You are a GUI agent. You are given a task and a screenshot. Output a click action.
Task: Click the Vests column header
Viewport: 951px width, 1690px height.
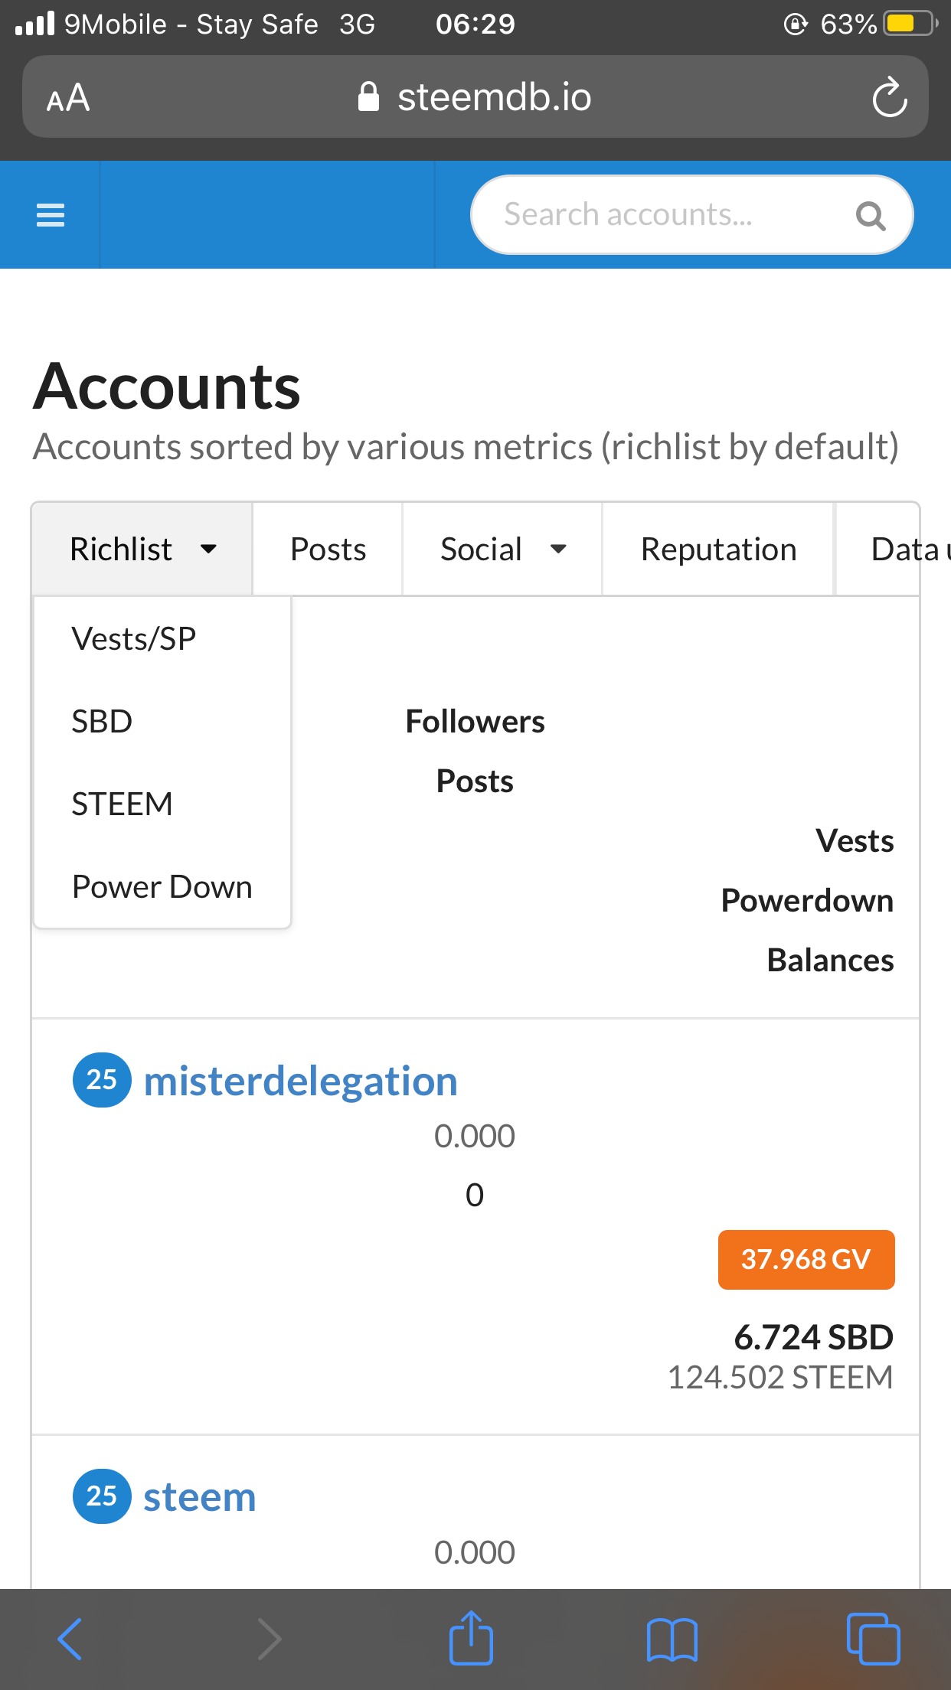pyautogui.click(x=855, y=840)
